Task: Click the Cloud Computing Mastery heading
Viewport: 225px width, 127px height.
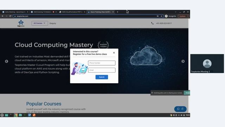Action: point(54,45)
